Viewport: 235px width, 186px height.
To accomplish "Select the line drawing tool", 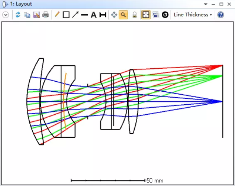I will coord(84,15).
